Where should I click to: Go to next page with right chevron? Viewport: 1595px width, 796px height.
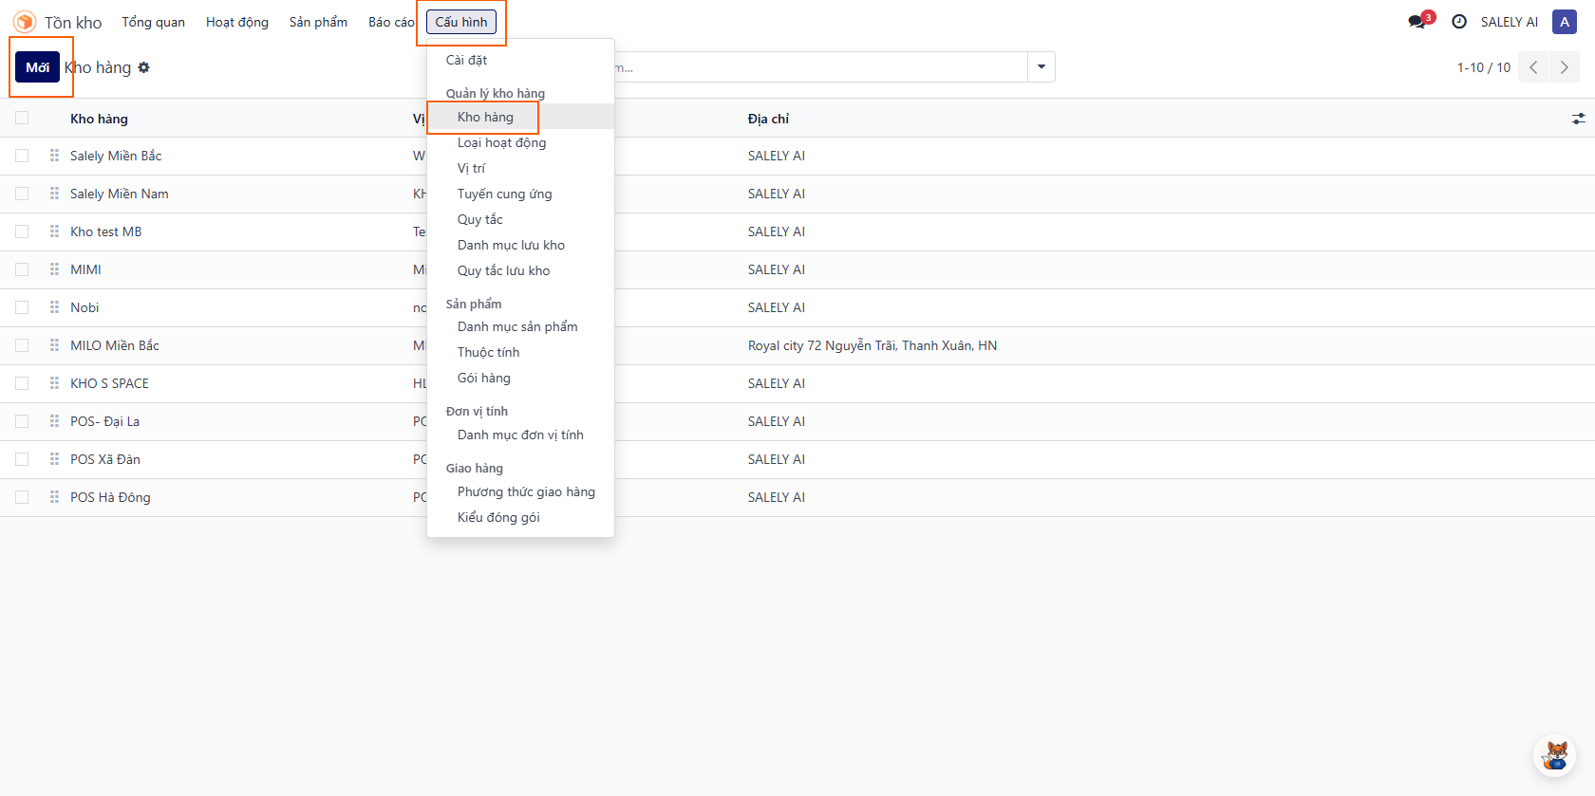(x=1565, y=67)
